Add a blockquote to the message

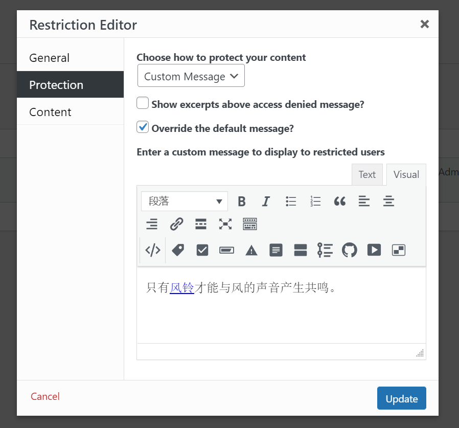(339, 201)
